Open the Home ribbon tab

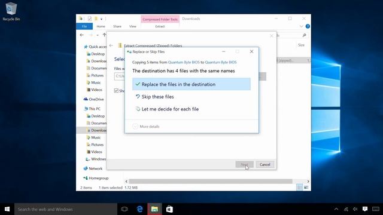[101, 26]
